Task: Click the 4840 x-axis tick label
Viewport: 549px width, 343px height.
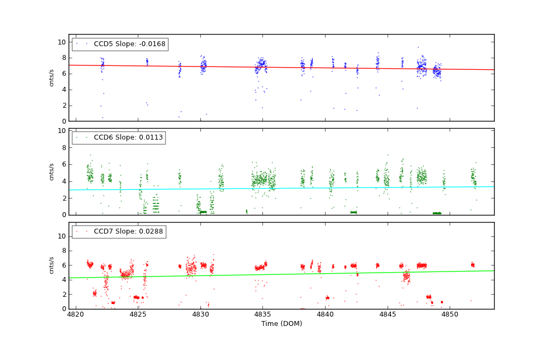Action: pyautogui.click(x=325, y=314)
